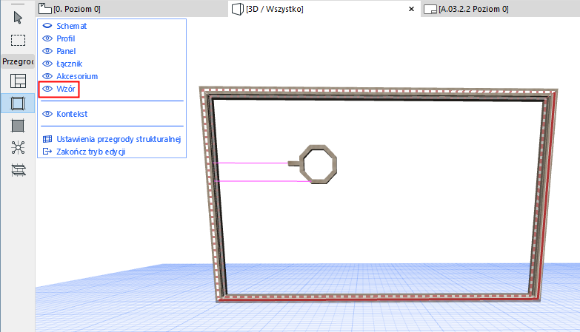Click the Akcesorium label
The image size is (580, 332).
click(x=77, y=76)
